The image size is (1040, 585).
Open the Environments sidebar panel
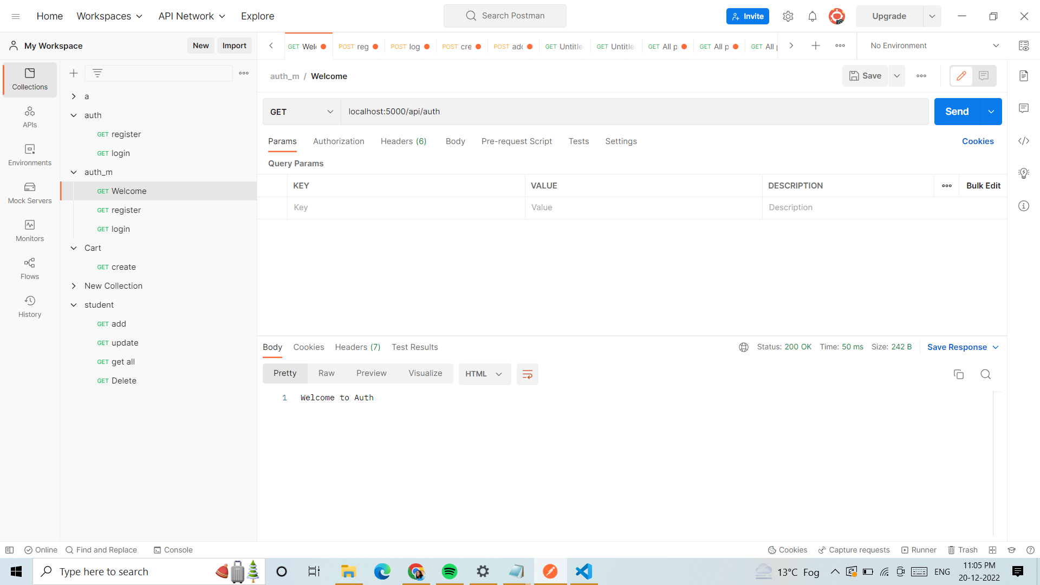(29, 154)
